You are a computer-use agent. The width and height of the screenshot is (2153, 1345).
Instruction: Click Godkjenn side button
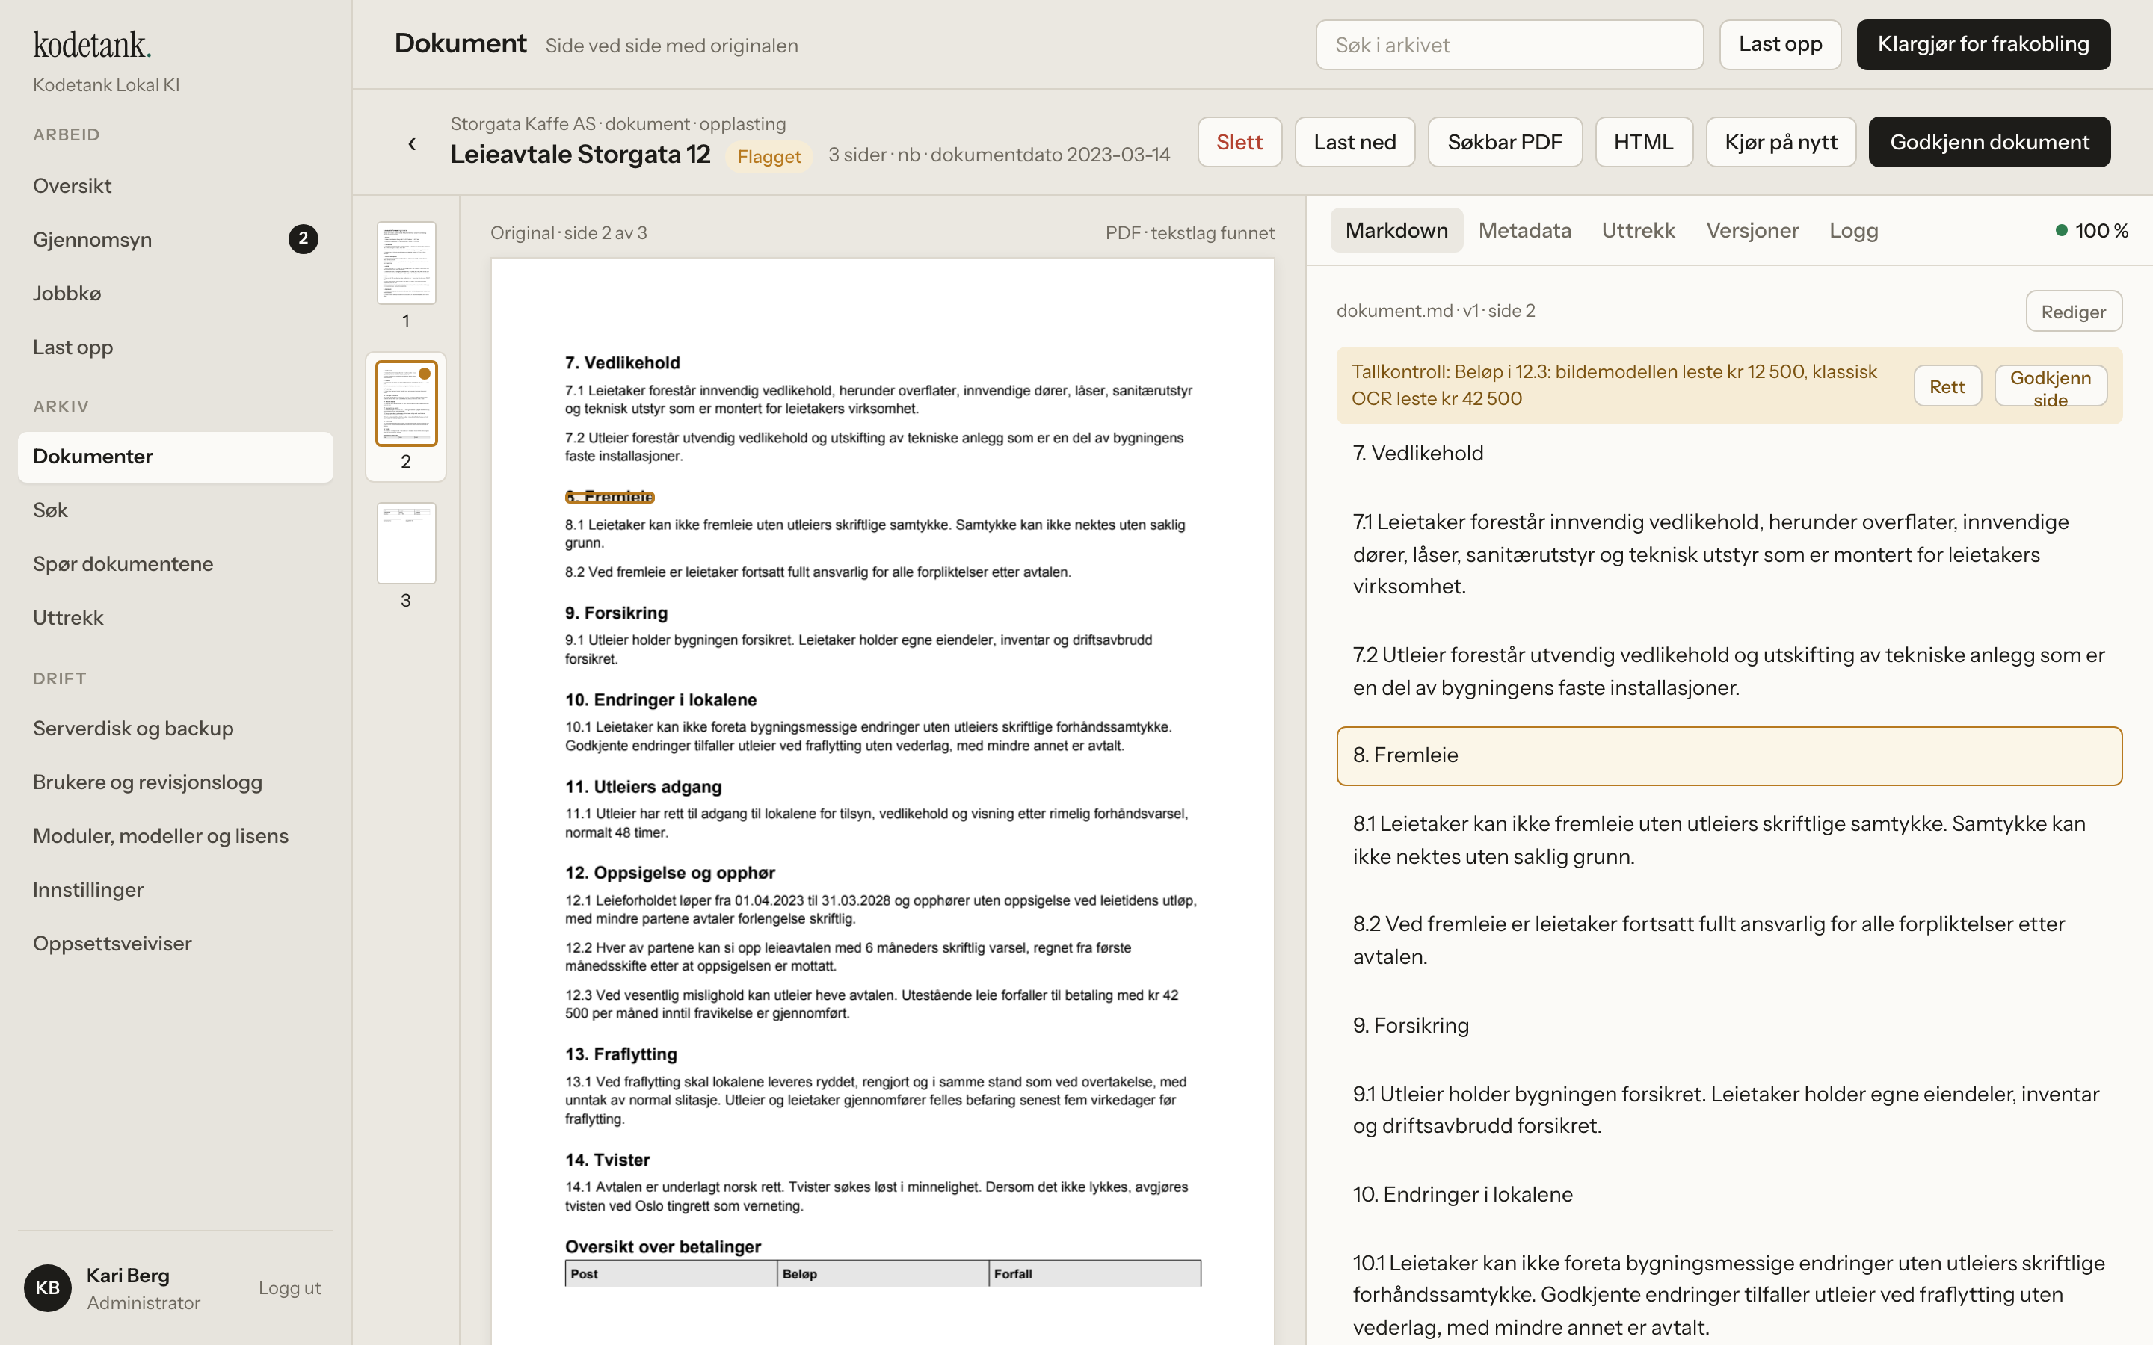[2050, 386]
